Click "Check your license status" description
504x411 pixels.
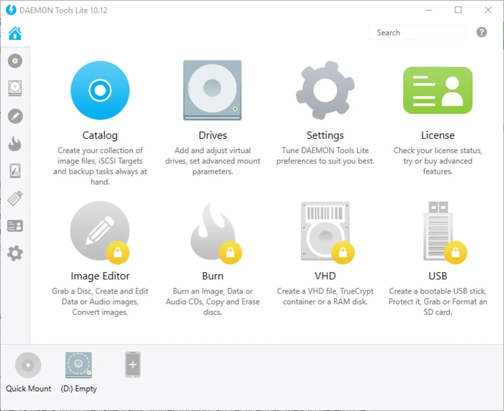438,161
